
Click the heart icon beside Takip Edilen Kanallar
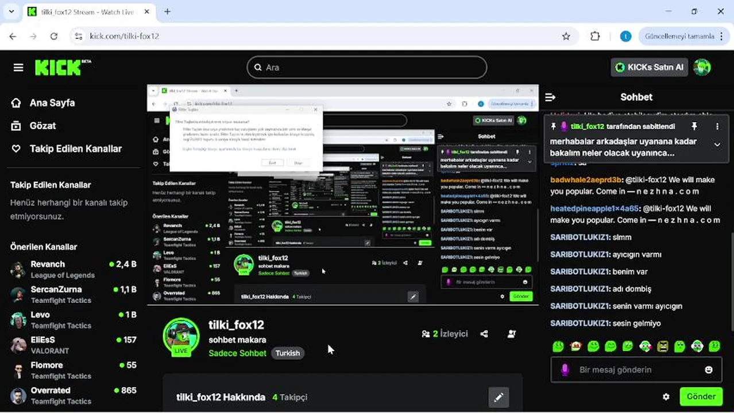(16, 149)
